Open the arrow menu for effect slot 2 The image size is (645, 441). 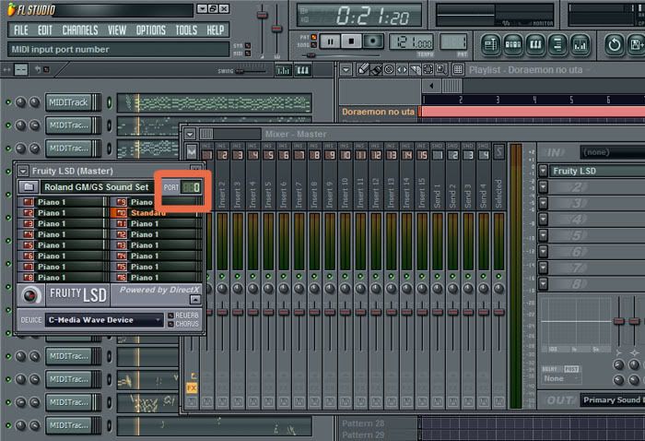click(x=543, y=187)
